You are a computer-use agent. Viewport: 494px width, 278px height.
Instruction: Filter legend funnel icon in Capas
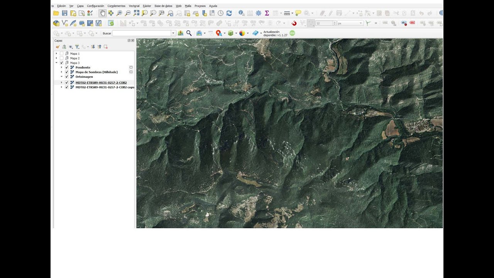pos(77,47)
